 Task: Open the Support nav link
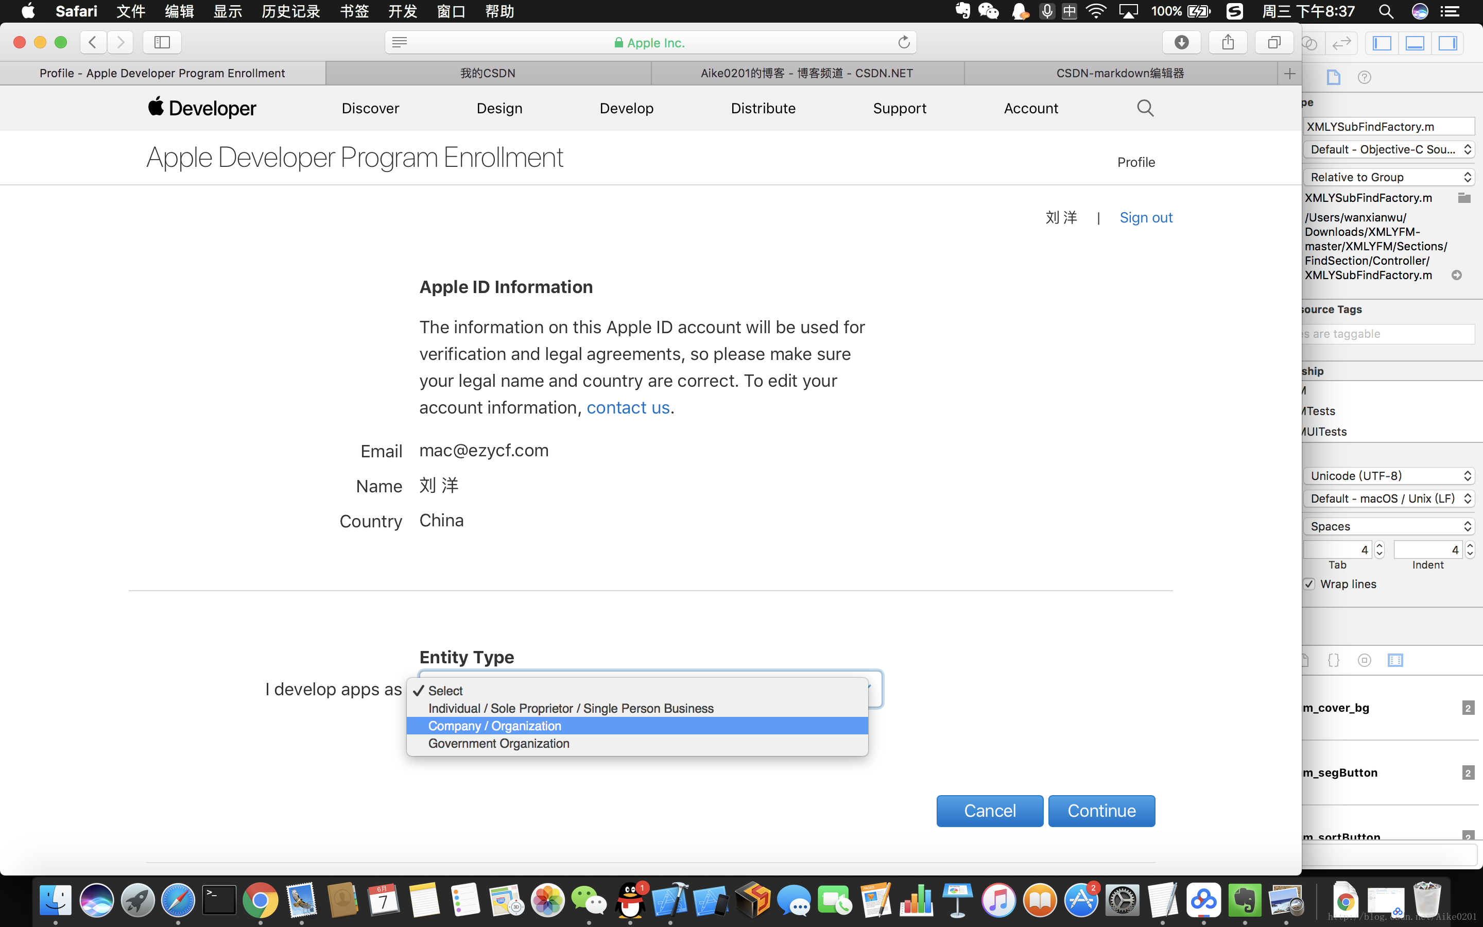[x=900, y=109]
